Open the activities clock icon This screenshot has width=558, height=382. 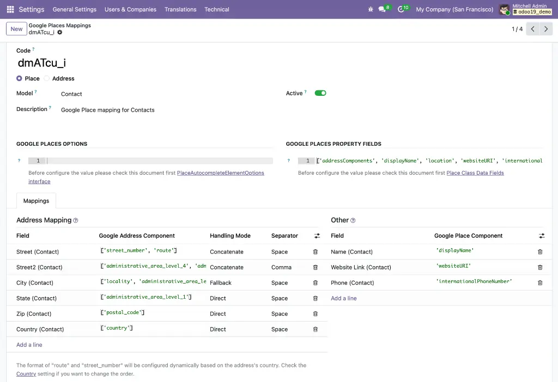401,9
